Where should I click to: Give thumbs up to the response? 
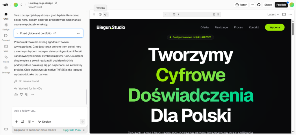click(16, 95)
